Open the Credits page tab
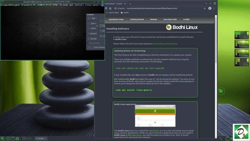The height and width of the screenshot is (141, 250). click(186, 20)
